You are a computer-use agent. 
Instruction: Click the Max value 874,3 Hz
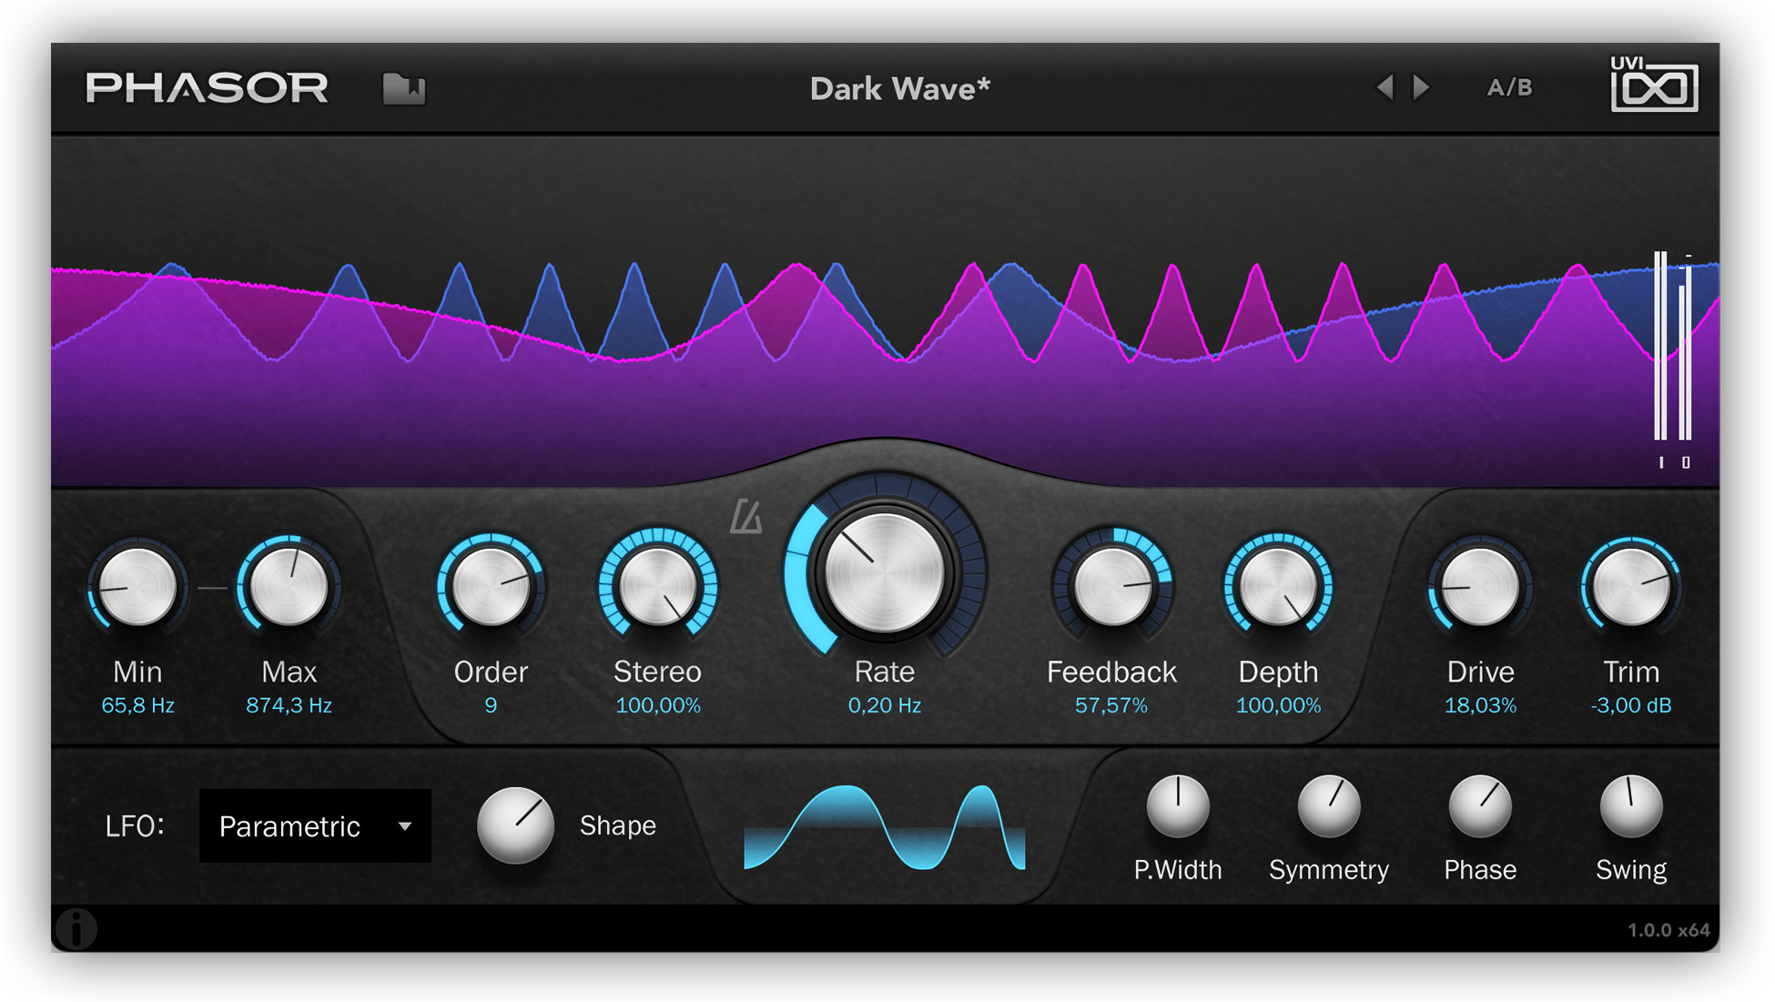289,705
